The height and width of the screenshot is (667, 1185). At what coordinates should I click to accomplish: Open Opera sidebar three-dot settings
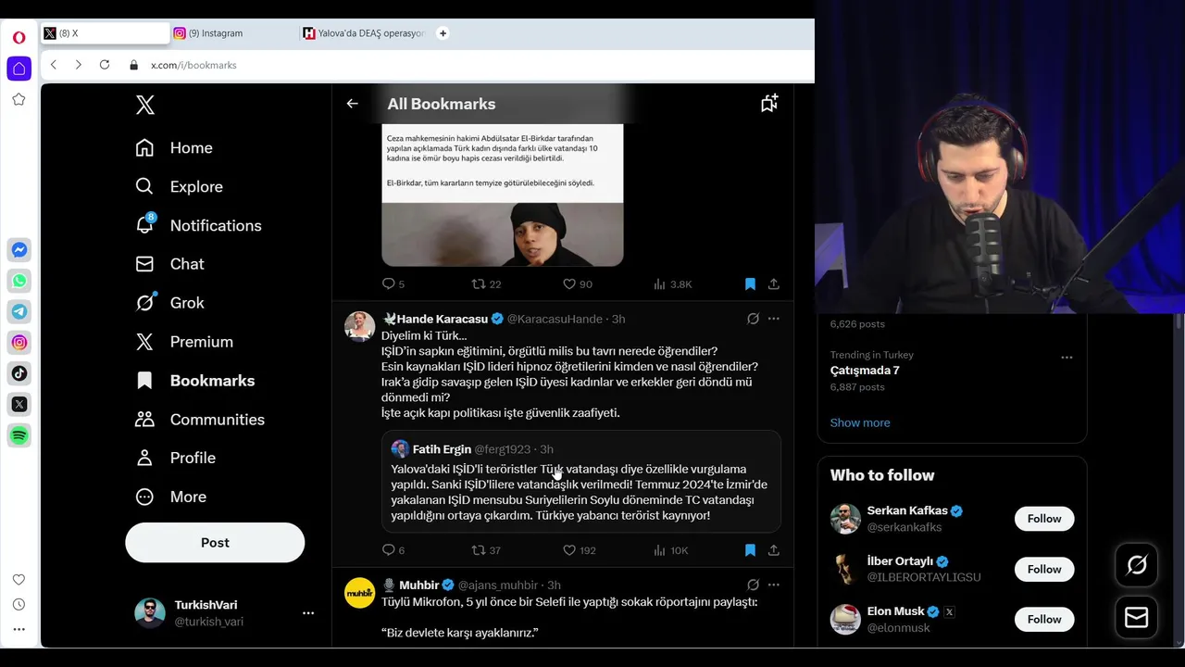click(x=19, y=629)
